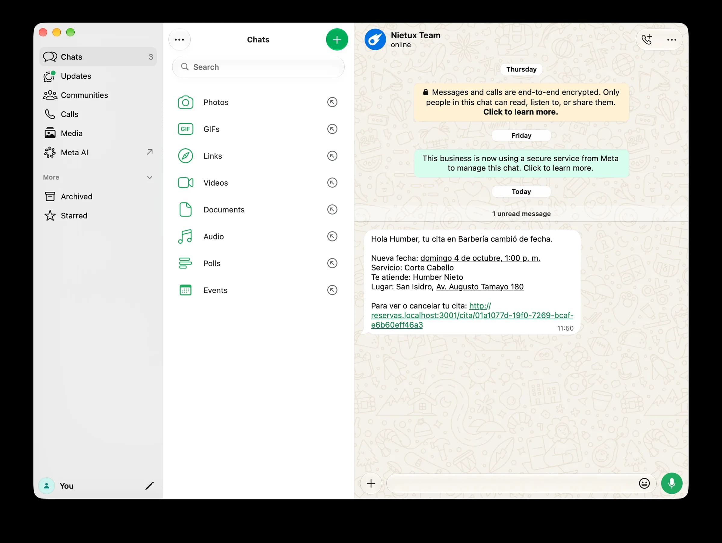Open Updates in the sidebar
Image resolution: width=722 pixels, height=543 pixels.
pyautogui.click(x=98, y=76)
